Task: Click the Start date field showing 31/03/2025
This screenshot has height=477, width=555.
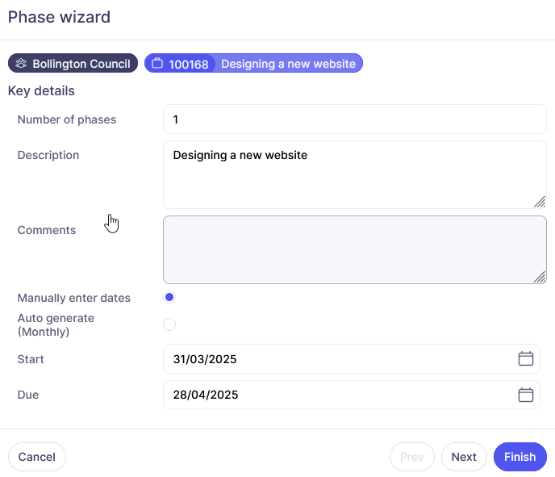Action: click(339, 359)
